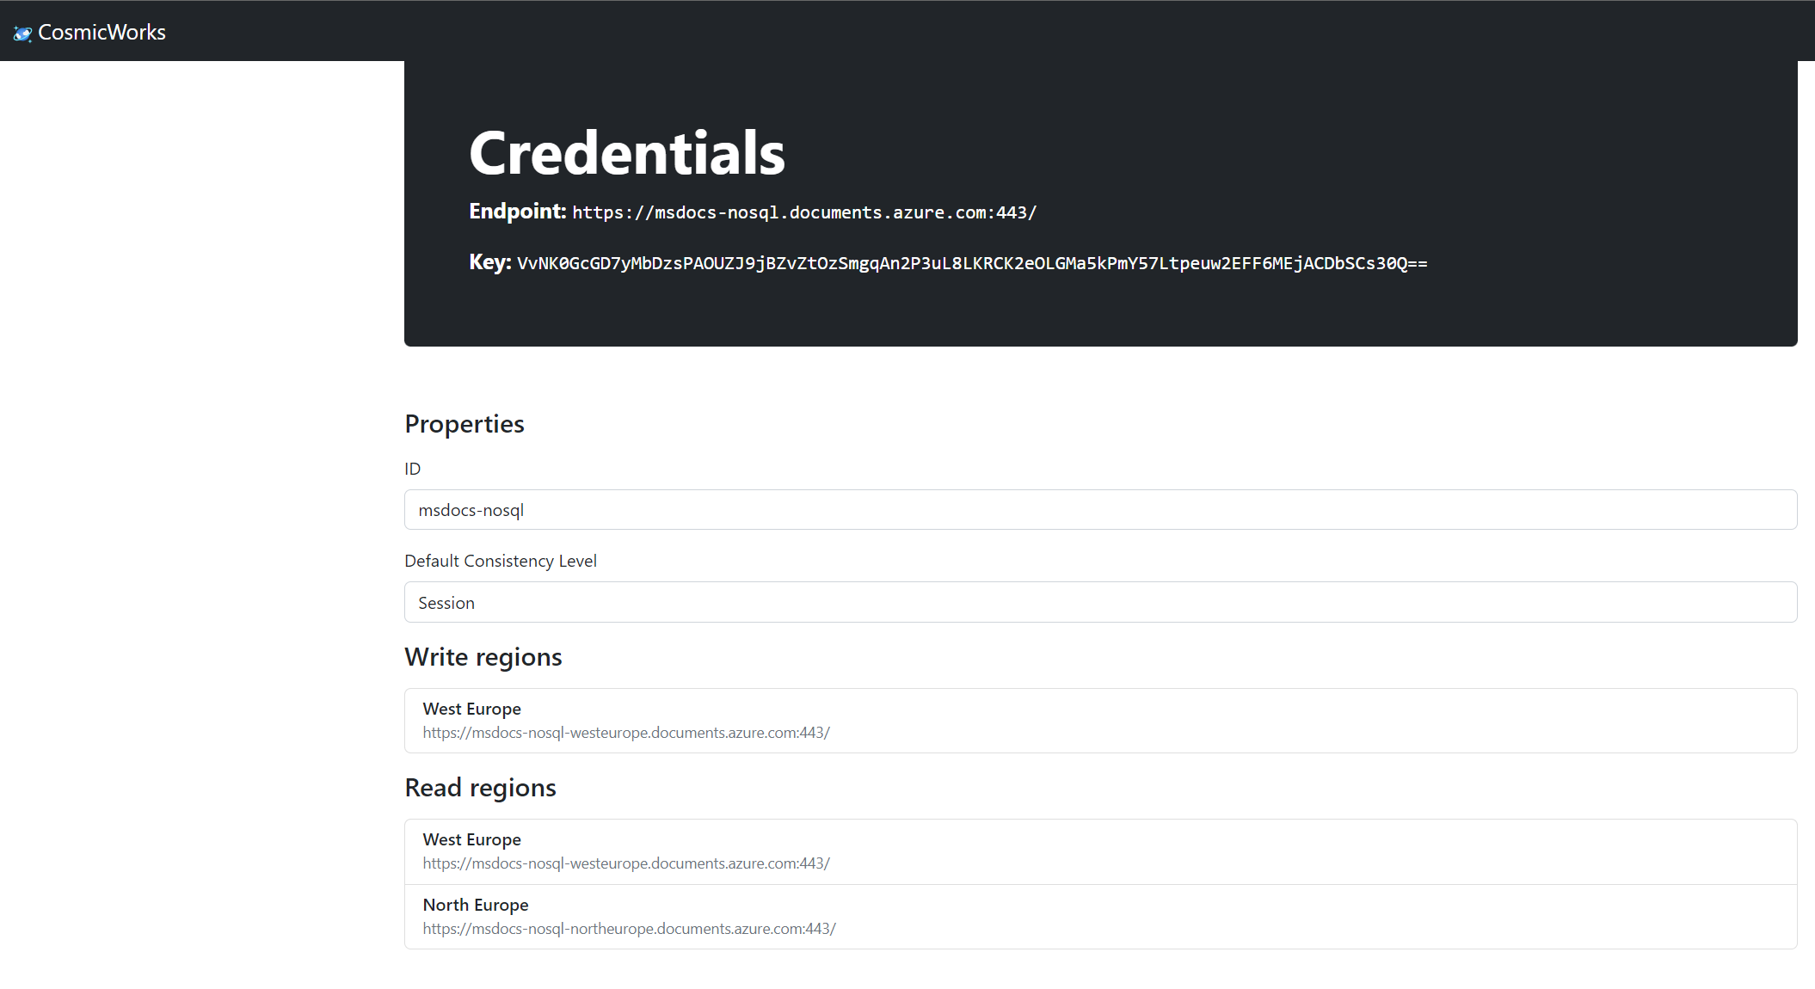Focus the ID field containing msdocs-nosql
This screenshot has height=989, width=1815.
[1100, 510]
